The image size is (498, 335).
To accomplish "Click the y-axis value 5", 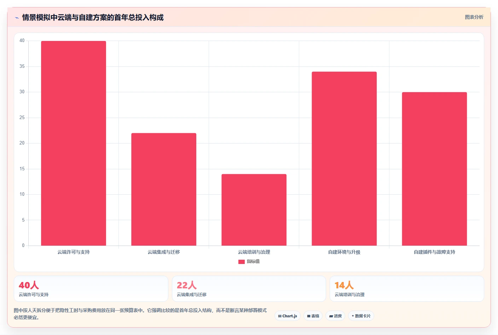I will (x=23, y=220).
